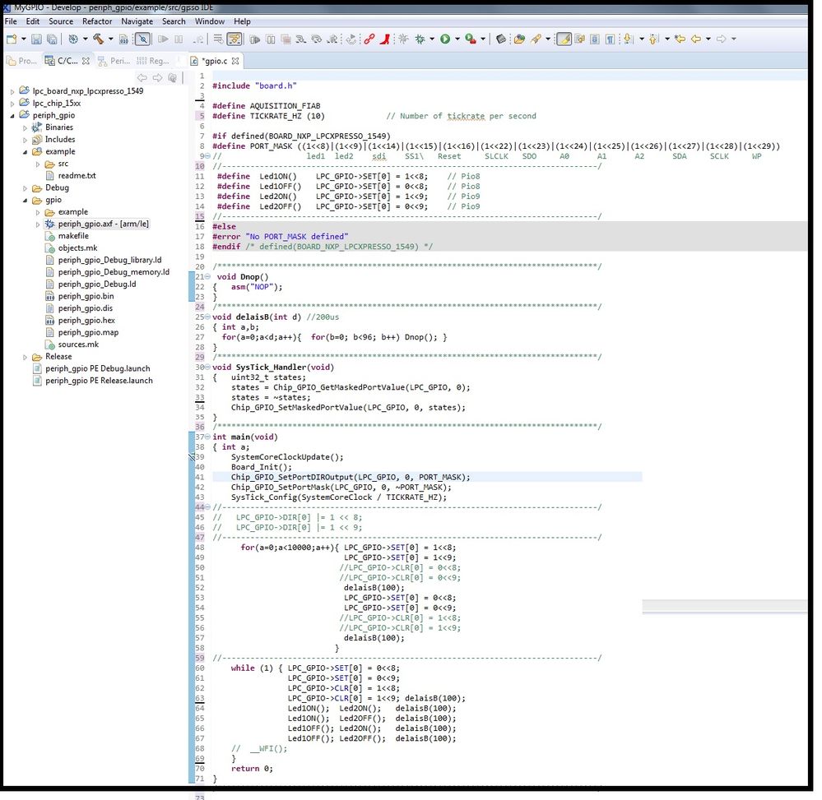This screenshot has width=822, height=800.
Task: Open the Run button dropdown arrow
Action: [x=457, y=39]
